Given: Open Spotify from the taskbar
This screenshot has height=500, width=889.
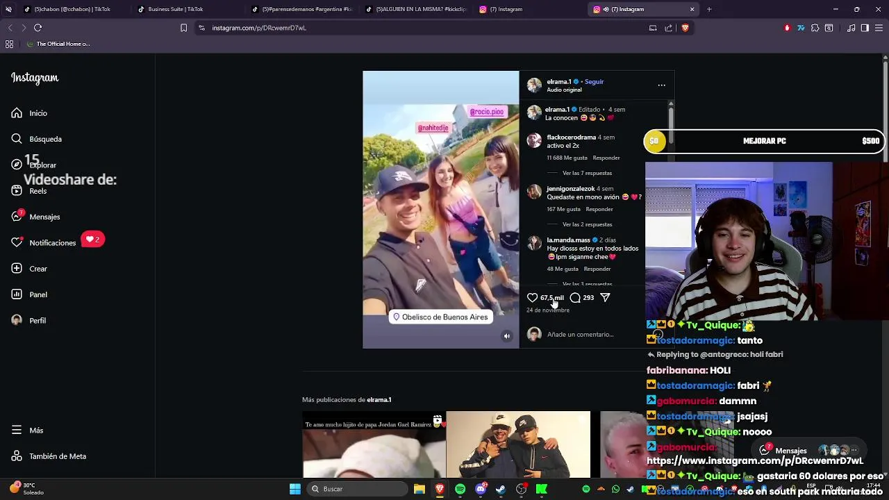Looking at the screenshot, I should click(460, 489).
